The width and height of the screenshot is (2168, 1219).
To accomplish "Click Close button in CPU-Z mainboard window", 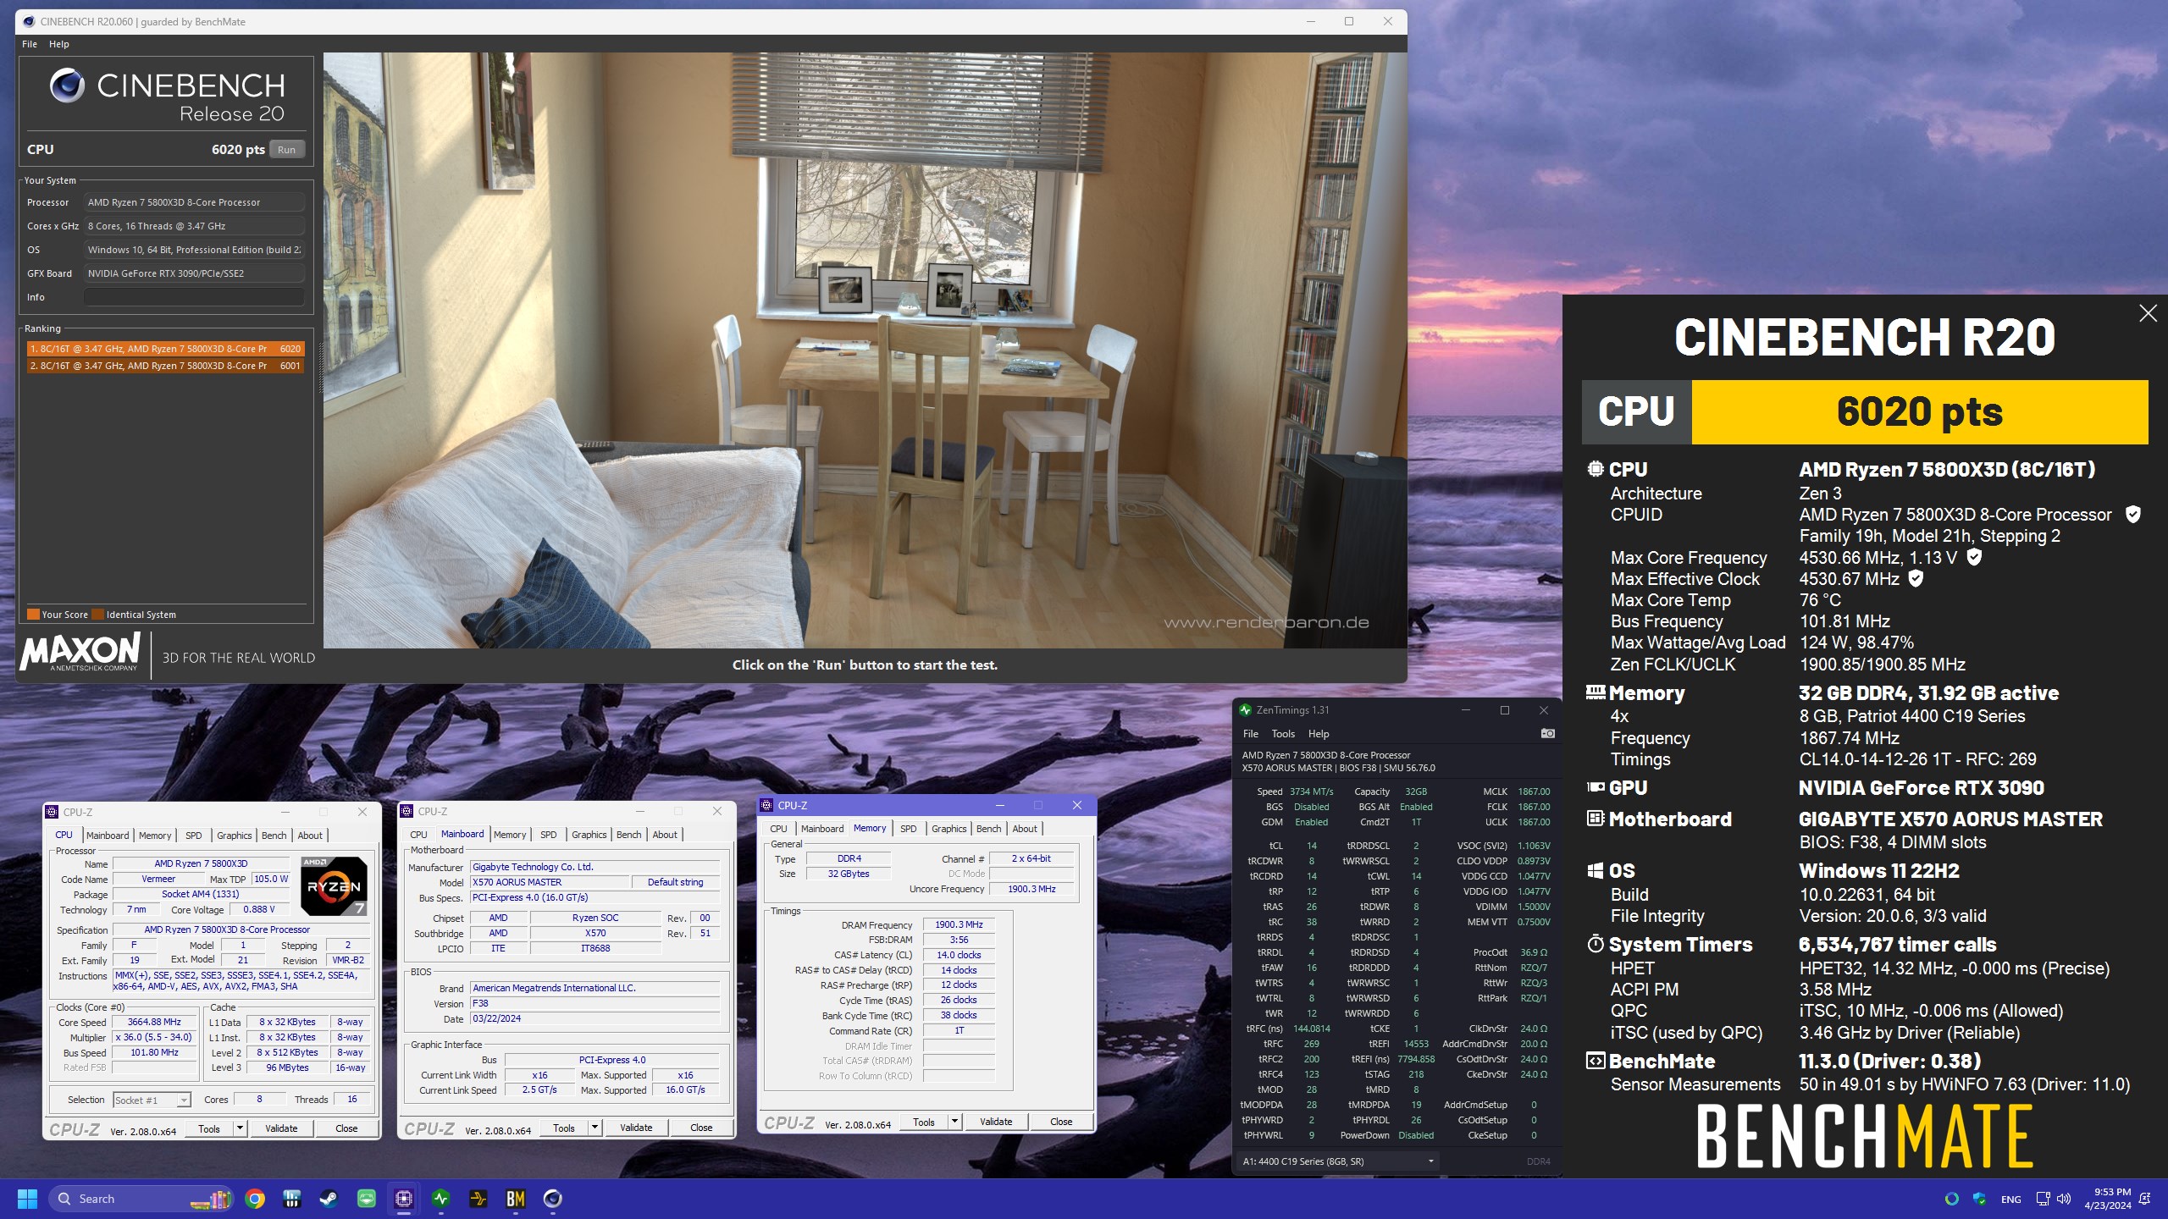I will pos(701,1128).
